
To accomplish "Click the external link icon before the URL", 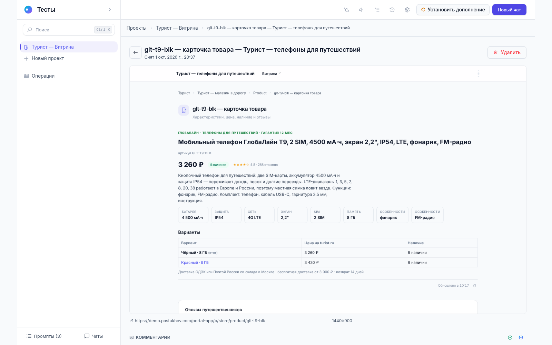I will tap(131, 321).
